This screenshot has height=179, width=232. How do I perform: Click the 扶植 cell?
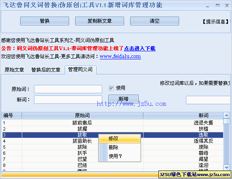coord(183,129)
